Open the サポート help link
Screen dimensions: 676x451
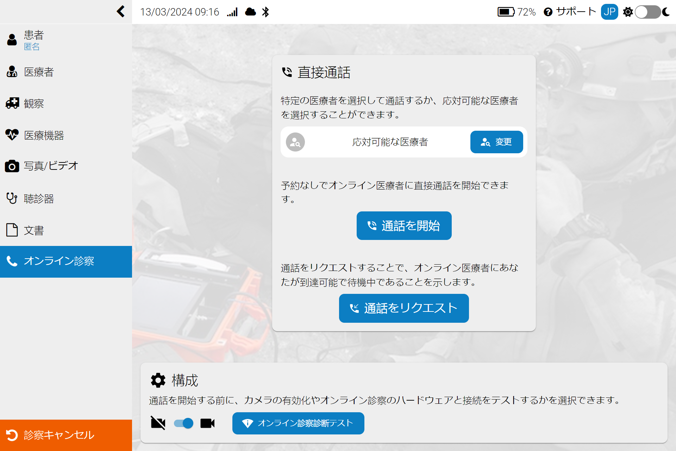tap(570, 12)
